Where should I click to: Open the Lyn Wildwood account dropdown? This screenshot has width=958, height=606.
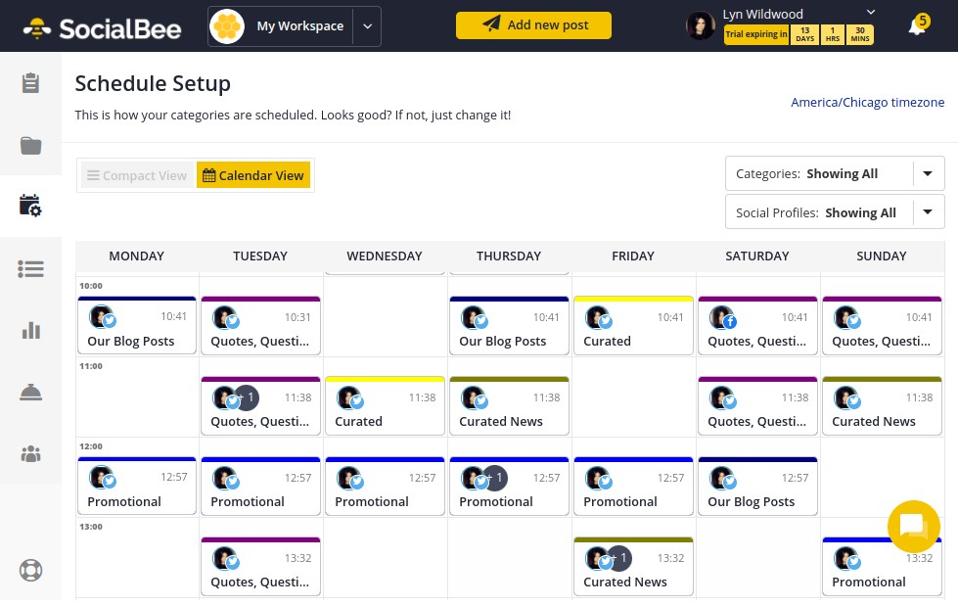point(870,13)
